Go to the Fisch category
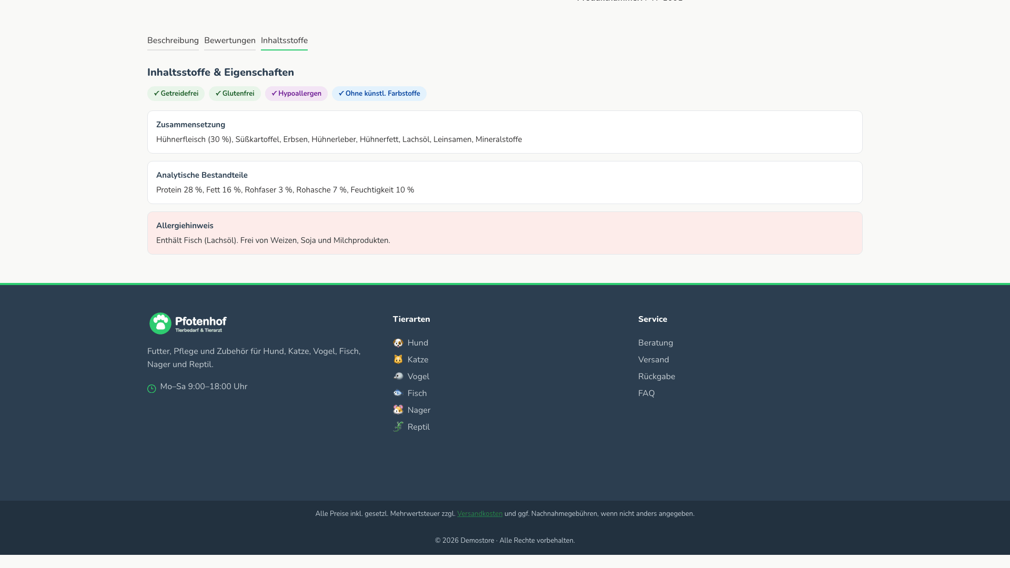1010x568 pixels. point(417,393)
